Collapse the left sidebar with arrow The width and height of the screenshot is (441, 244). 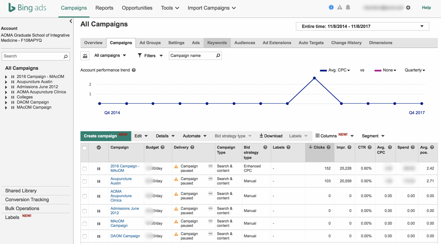[71, 21]
